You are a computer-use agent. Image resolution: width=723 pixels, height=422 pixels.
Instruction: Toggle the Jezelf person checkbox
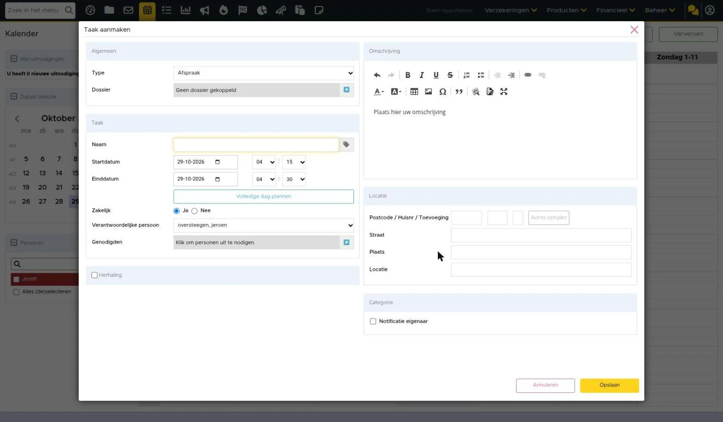pyautogui.click(x=16, y=279)
